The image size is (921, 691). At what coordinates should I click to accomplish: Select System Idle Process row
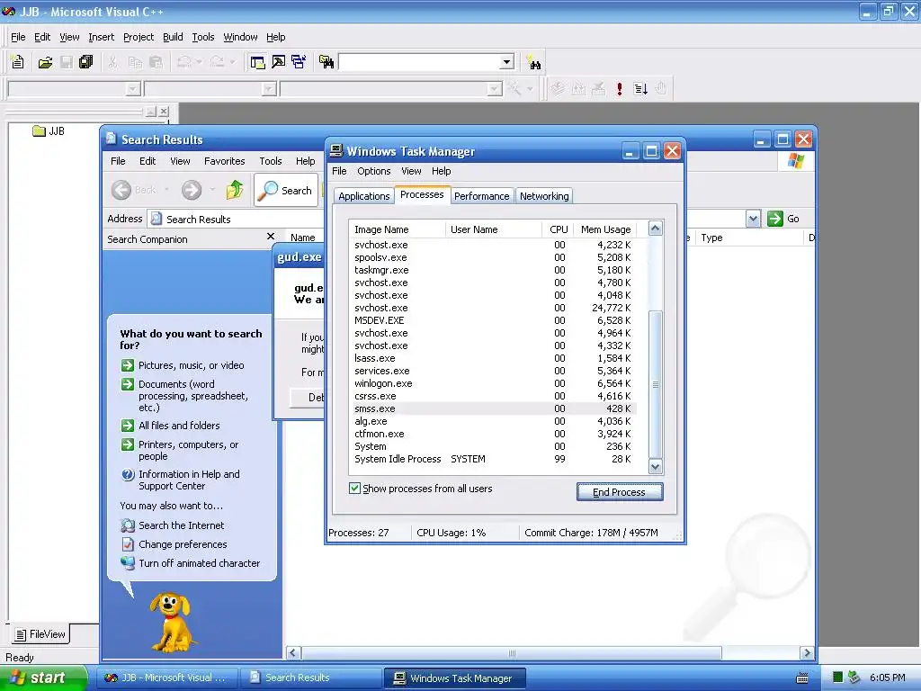[x=494, y=460]
